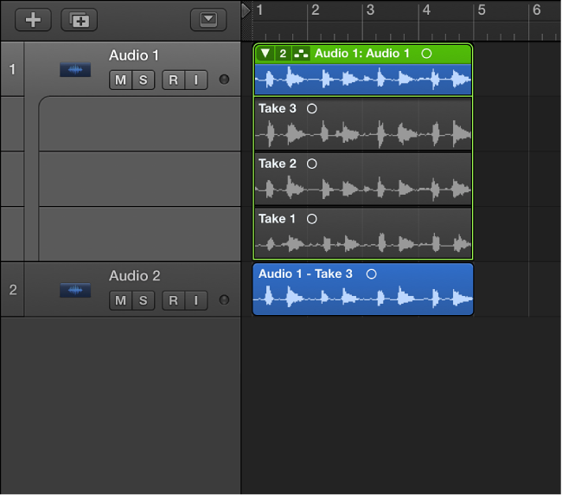Viewport: 562px width, 495px height.
Task: Solo the Audio 2 track
Action: [143, 300]
